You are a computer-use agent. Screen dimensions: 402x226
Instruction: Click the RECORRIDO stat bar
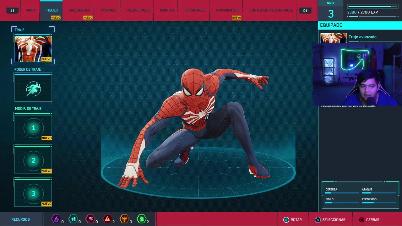point(379,202)
